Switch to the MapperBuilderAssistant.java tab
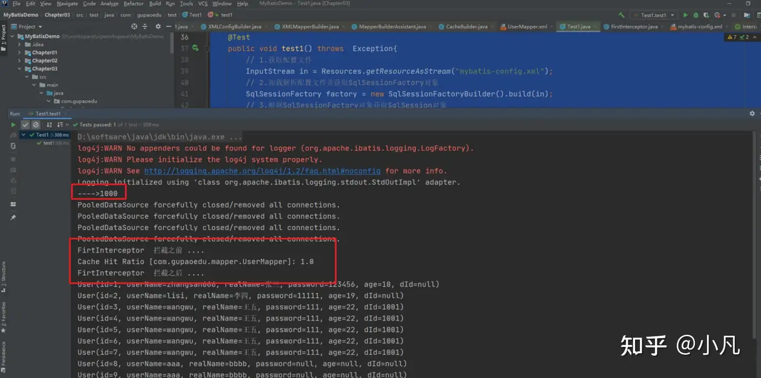Image resolution: width=761 pixels, height=378 pixels. click(392, 26)
